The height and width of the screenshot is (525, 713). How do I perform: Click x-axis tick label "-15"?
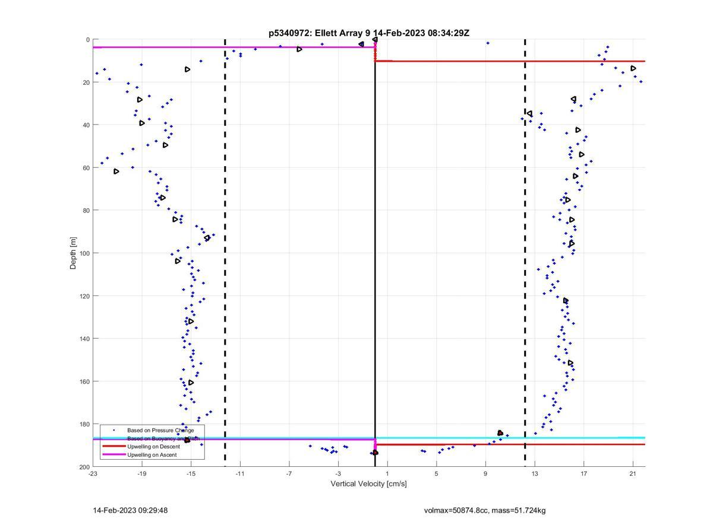(x=191, y=473)
